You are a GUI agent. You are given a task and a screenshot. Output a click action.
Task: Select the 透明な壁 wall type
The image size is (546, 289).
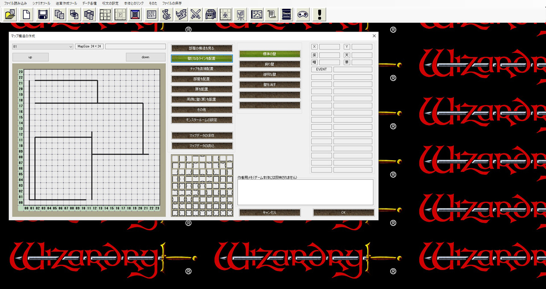click(x=270, y=75)
